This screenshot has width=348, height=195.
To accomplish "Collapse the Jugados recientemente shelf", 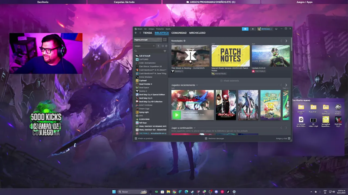I will point(197,85).
